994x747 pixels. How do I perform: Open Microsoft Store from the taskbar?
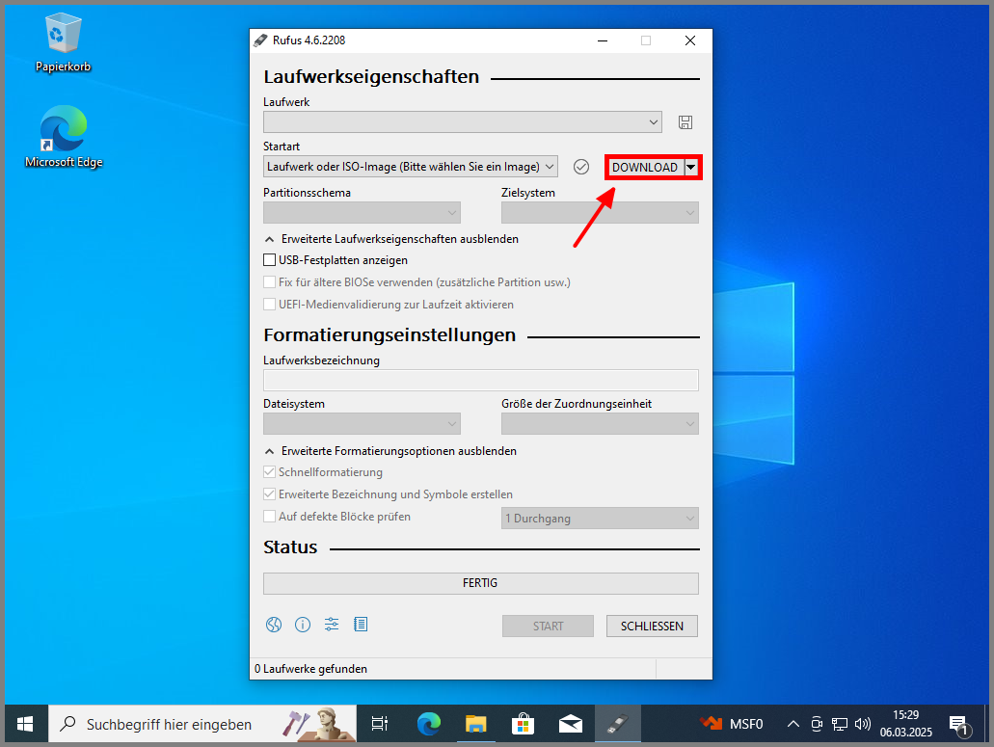[523, 724]
